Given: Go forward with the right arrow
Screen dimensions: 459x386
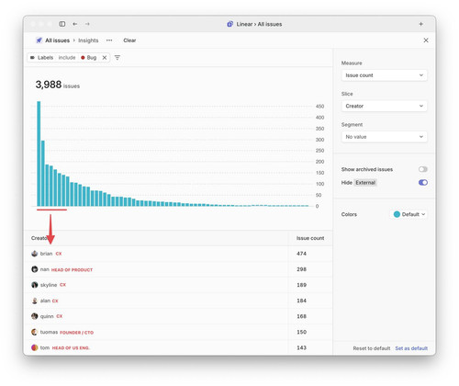Looking at the screenshot, I should click(87, 24).
